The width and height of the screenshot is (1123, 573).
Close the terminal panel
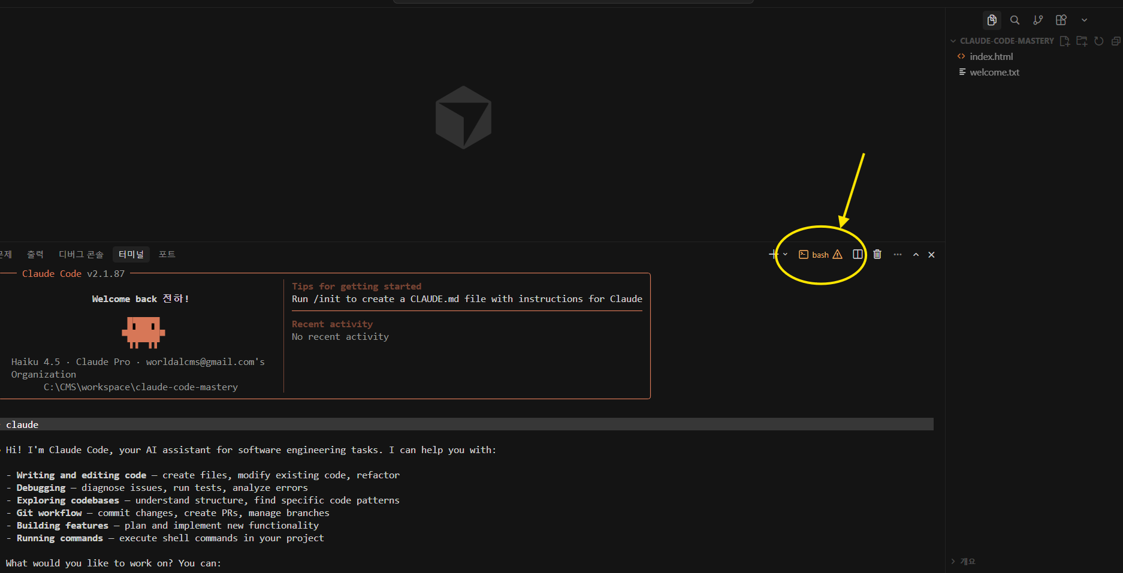tap(931, 255)
